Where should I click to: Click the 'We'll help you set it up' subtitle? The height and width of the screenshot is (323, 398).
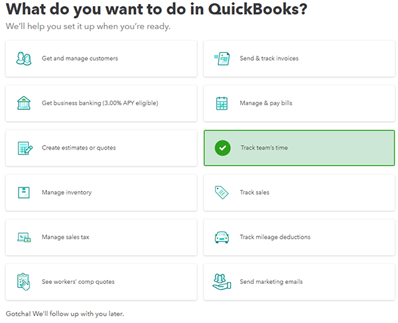point(88,26)
